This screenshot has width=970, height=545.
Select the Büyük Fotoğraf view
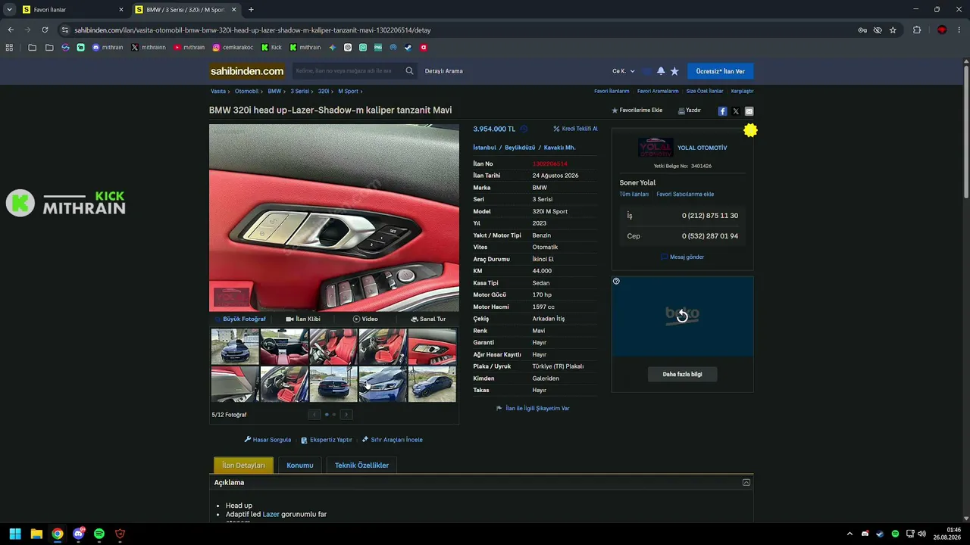pos(240,319)
